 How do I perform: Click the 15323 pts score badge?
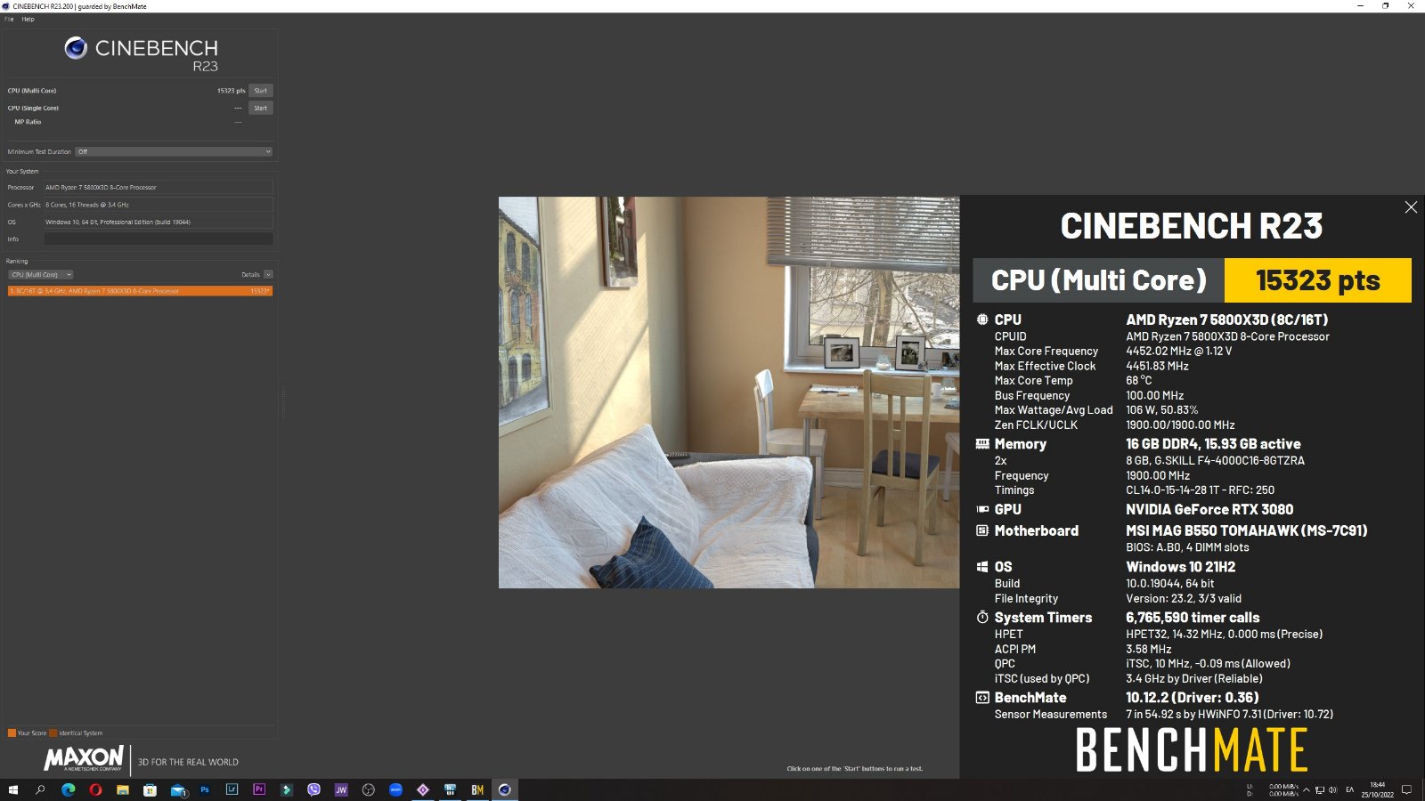[1317, 280]
